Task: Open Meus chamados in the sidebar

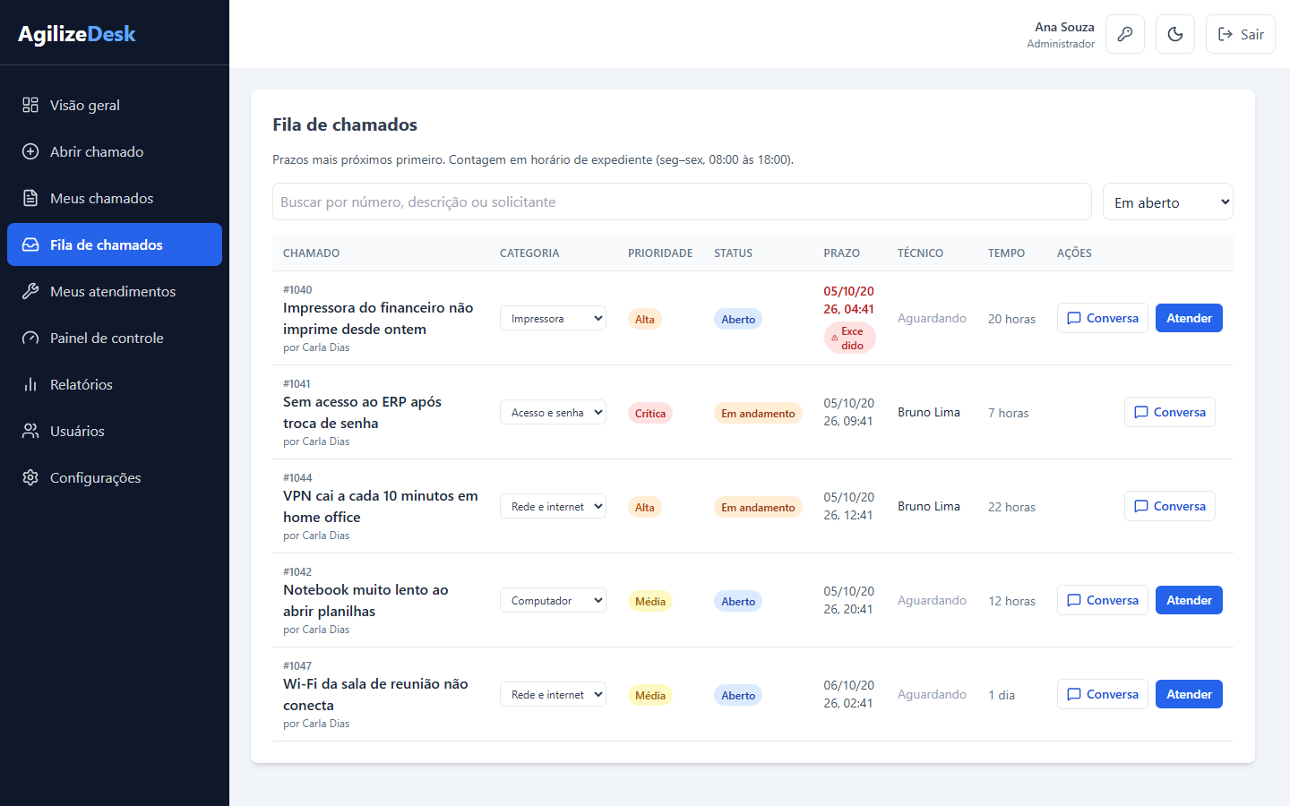Action: point(115,198)
